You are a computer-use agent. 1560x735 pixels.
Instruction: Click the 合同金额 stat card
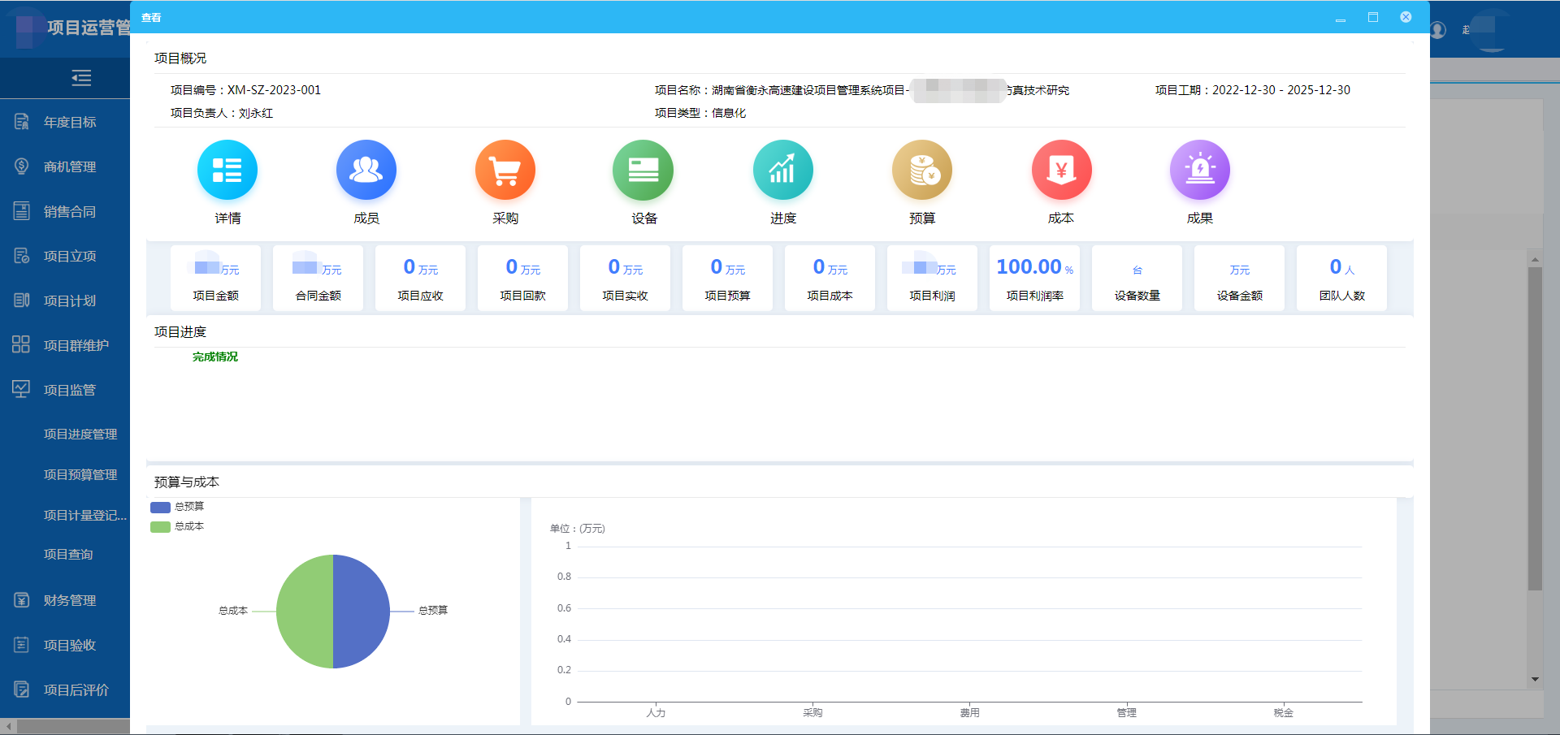point(318,278)
